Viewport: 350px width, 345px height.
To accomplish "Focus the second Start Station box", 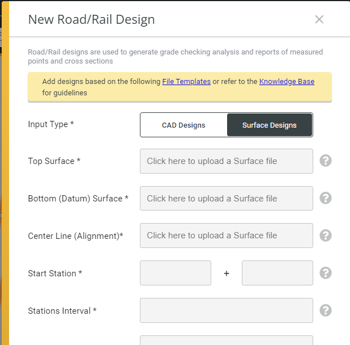I will pos(278,273).
